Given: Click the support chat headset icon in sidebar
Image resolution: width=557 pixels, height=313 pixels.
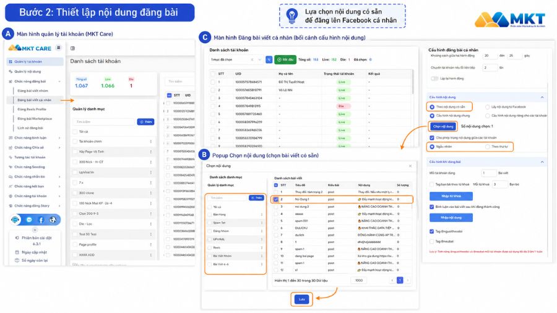Looking at the screenshot, I should pyautogui.click(x=15, y=220).
